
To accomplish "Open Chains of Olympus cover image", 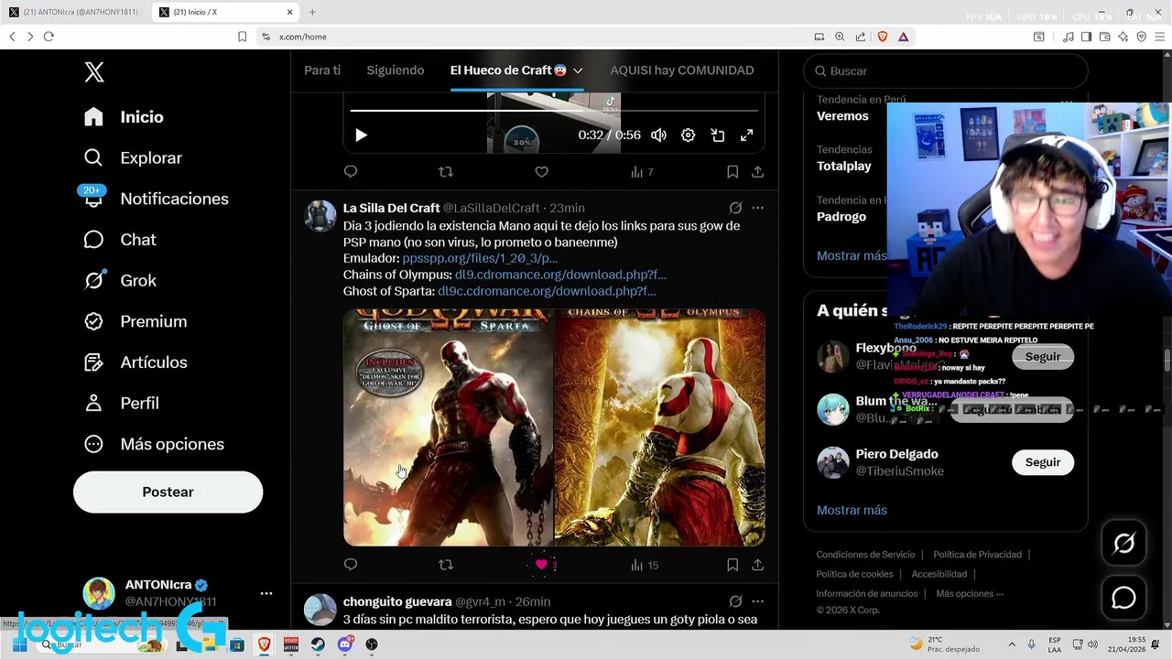I will tap(660, 427).
